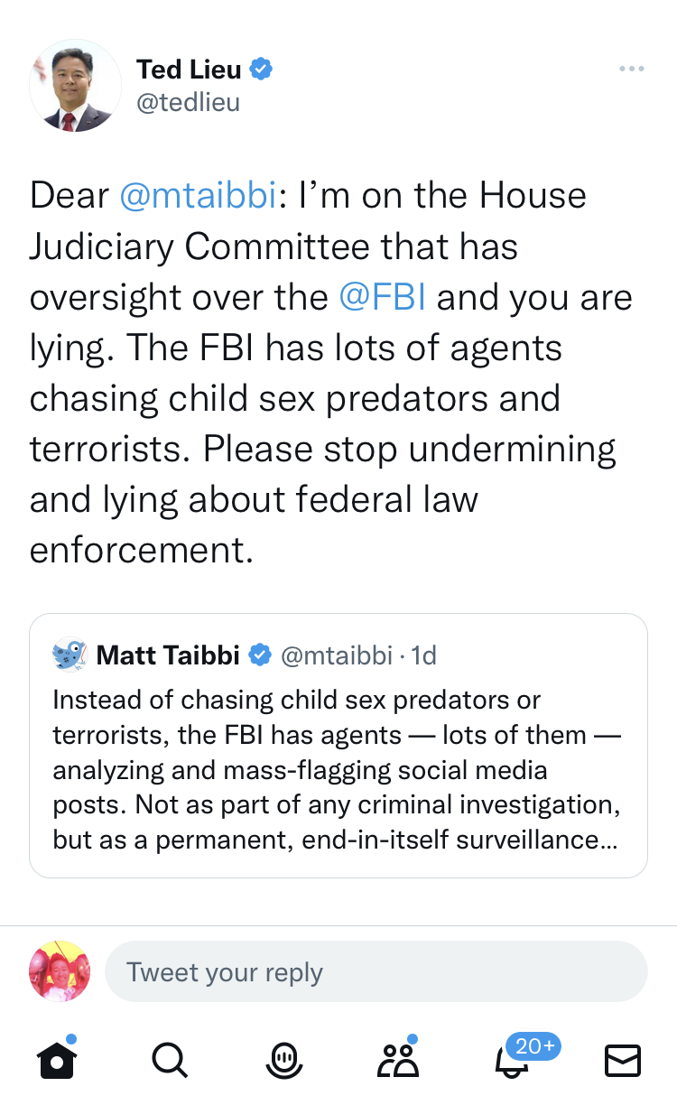Viewport: 677px width, 1105px height.
Task: Open the Communities people tab
Action: (397, 1061)
